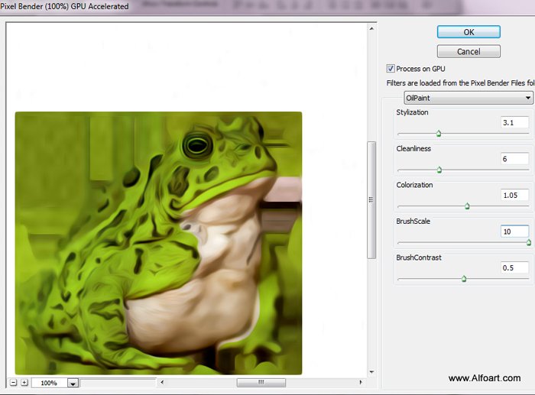
Task: Click the Stylization slider handle
Action: (439, 134)
